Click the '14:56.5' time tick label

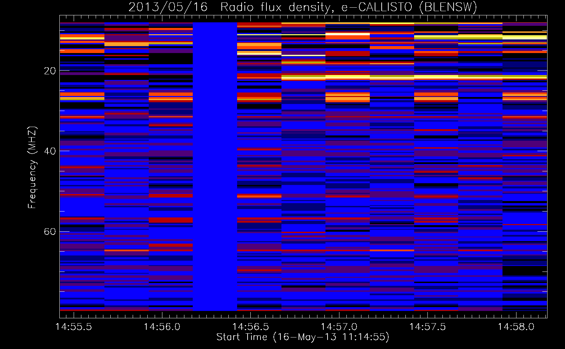[251, 327]
